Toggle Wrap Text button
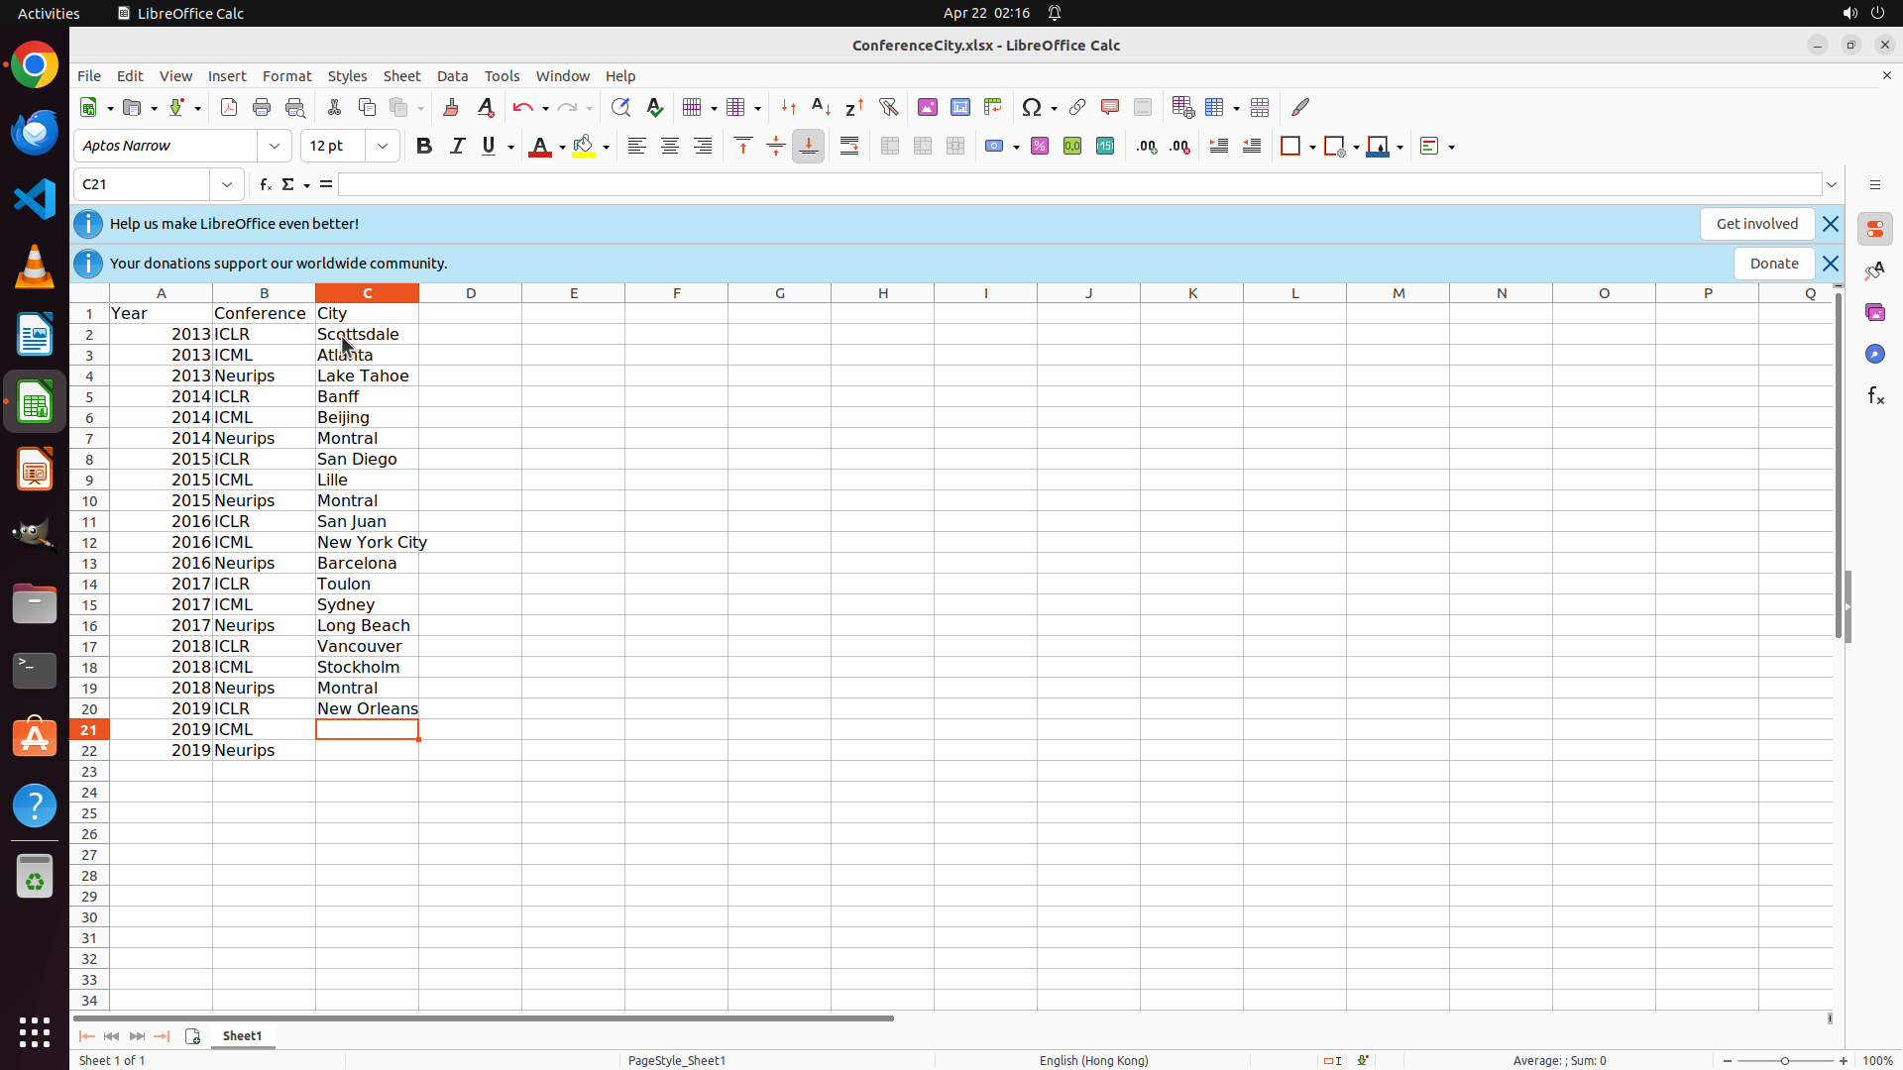 (849, 146)
